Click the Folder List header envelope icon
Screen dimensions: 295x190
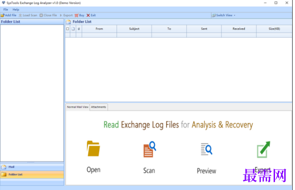(68, 22)
